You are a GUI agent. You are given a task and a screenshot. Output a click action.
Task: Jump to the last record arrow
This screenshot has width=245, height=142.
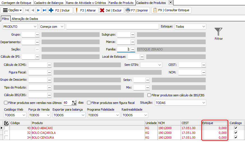click(x=44, y=10)
